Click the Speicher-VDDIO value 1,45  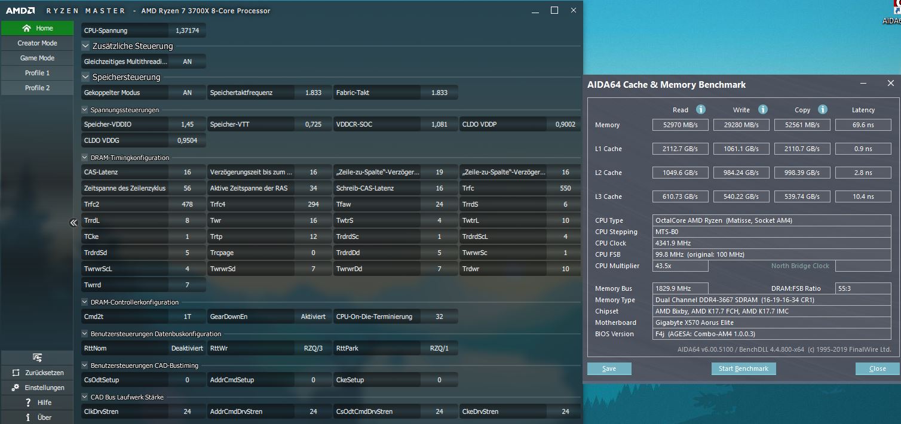point(187,124)
